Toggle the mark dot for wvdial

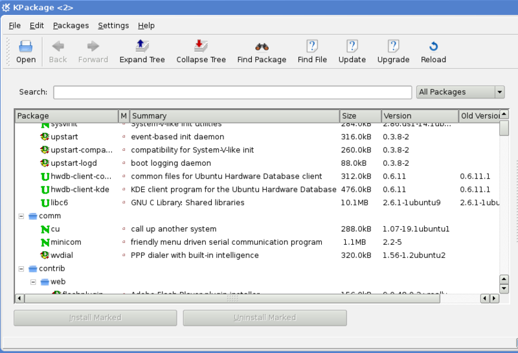tap(124, 255)
